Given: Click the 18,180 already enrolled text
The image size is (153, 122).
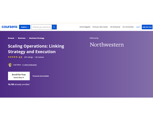Looking at the screenshot, I should 19,84.
